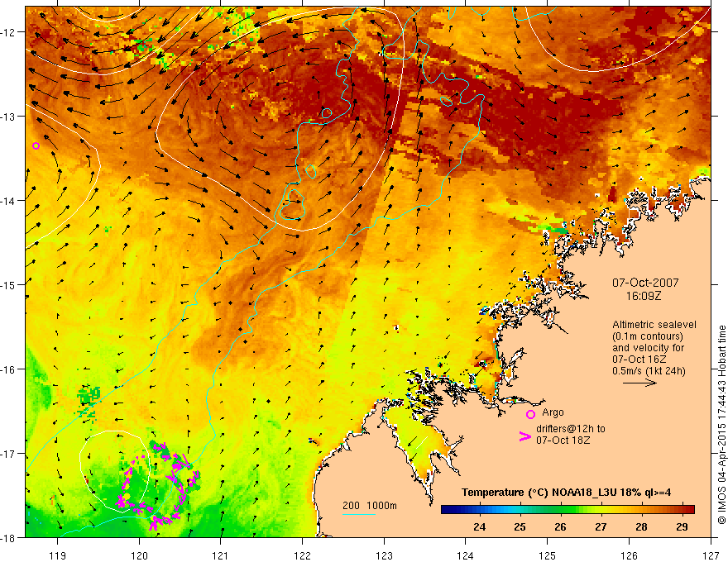
Task: Click the color bar tick label 28
Action: pos(641,527)
